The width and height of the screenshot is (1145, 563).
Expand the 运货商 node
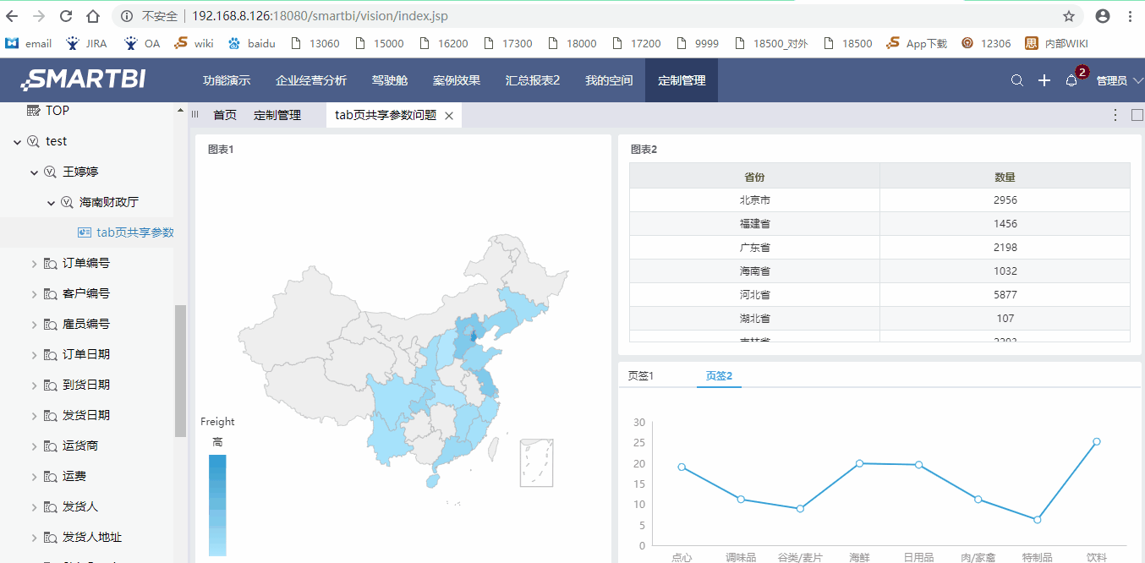[x=35, y=446]
